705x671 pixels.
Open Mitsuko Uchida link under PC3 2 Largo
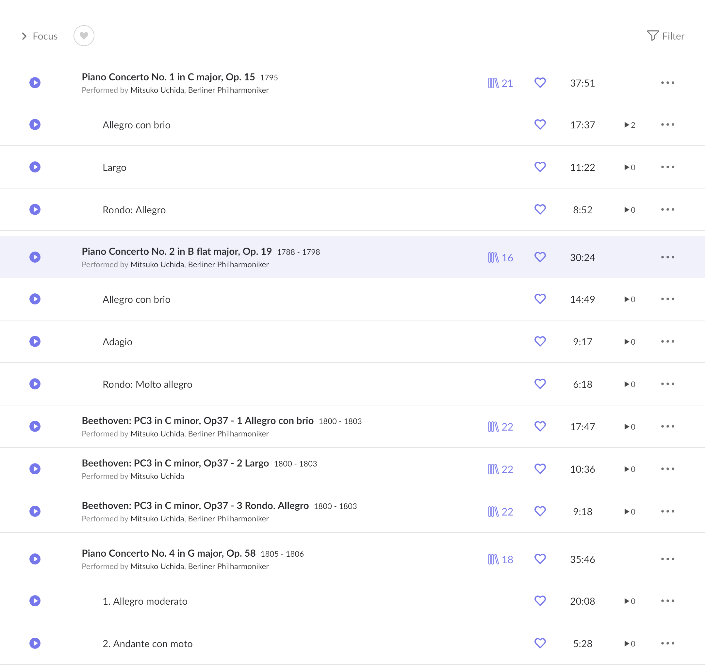(157, 476)
